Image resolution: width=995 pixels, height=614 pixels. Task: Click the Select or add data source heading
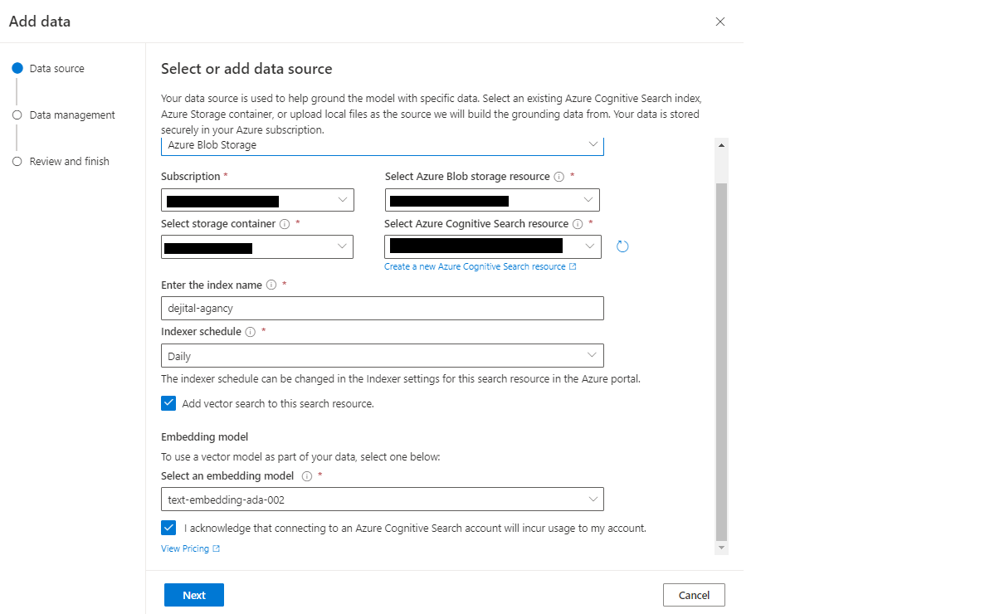coord(246,69)
